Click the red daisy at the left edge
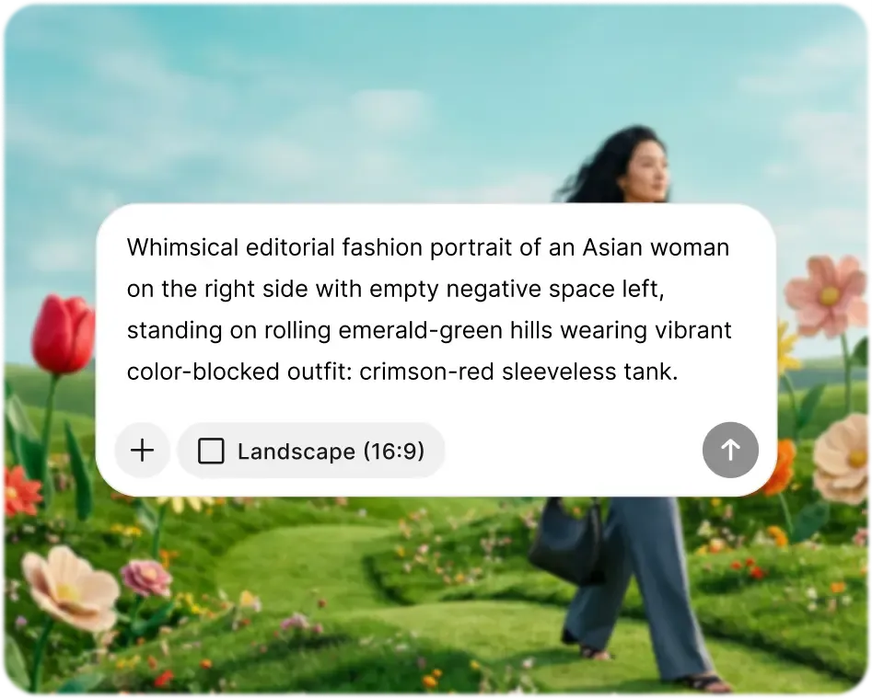Image resolution: width=872 pixels, height=698 pixels. coord(21,493)
